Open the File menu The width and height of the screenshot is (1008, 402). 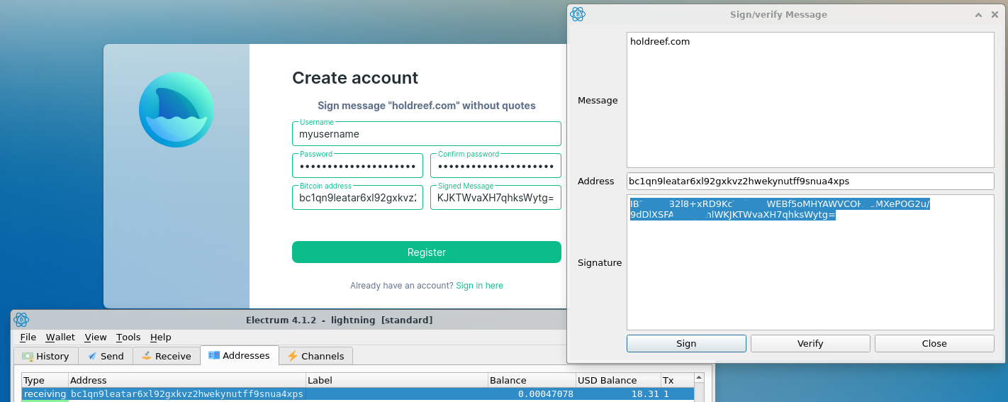[x=28, y=337]
